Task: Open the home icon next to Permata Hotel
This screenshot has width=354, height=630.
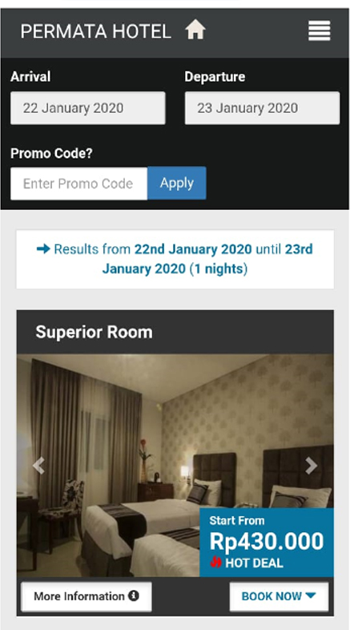Action: (x=195, y=30)
